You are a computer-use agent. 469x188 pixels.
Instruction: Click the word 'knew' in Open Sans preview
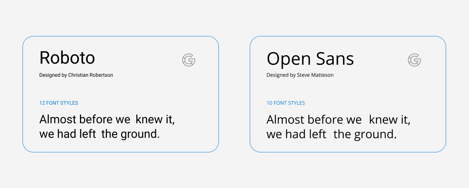(x=384, y=120)
